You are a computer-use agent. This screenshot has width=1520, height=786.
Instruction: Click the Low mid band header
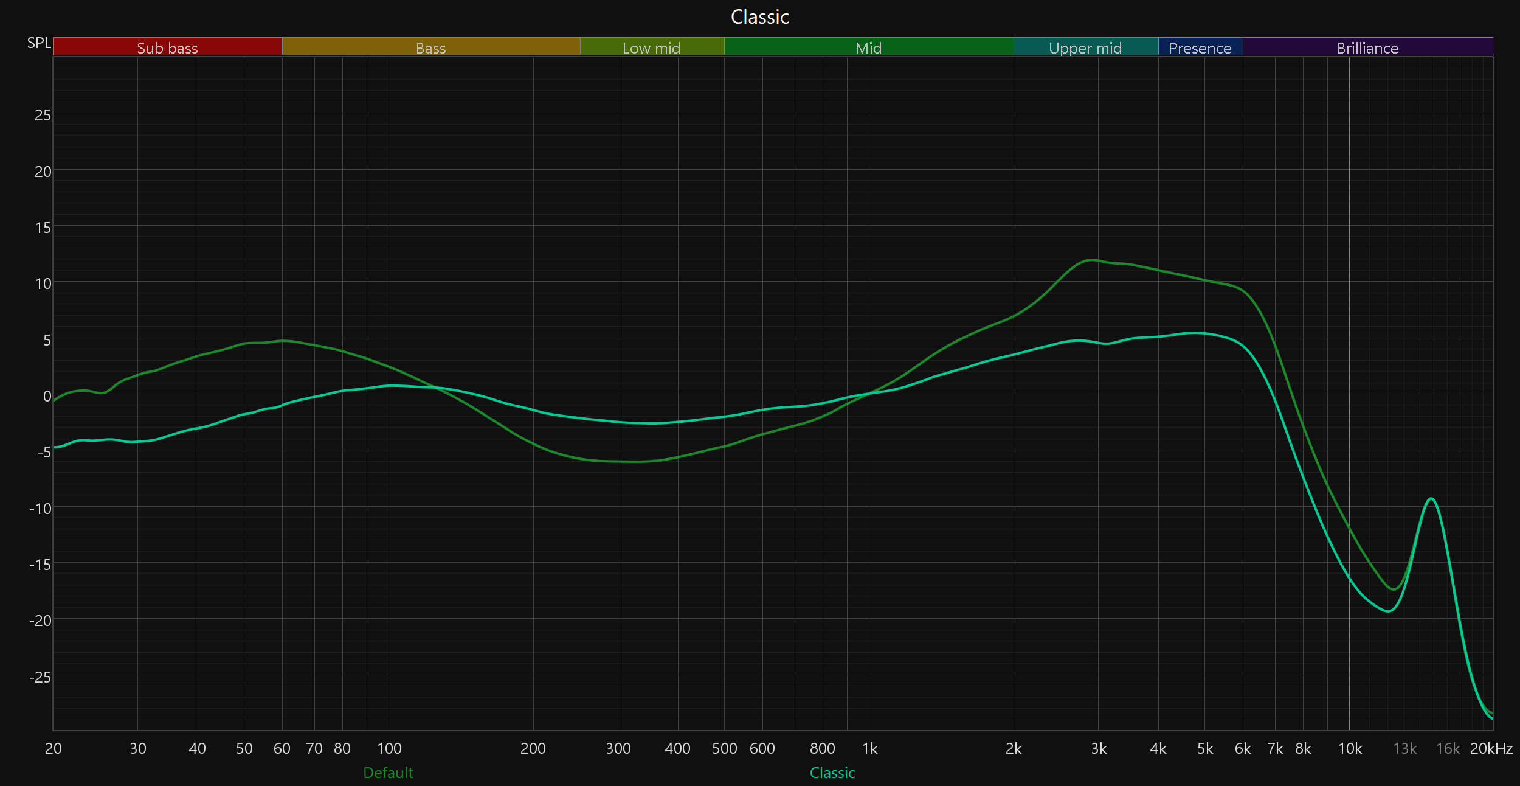click(651, 47)
